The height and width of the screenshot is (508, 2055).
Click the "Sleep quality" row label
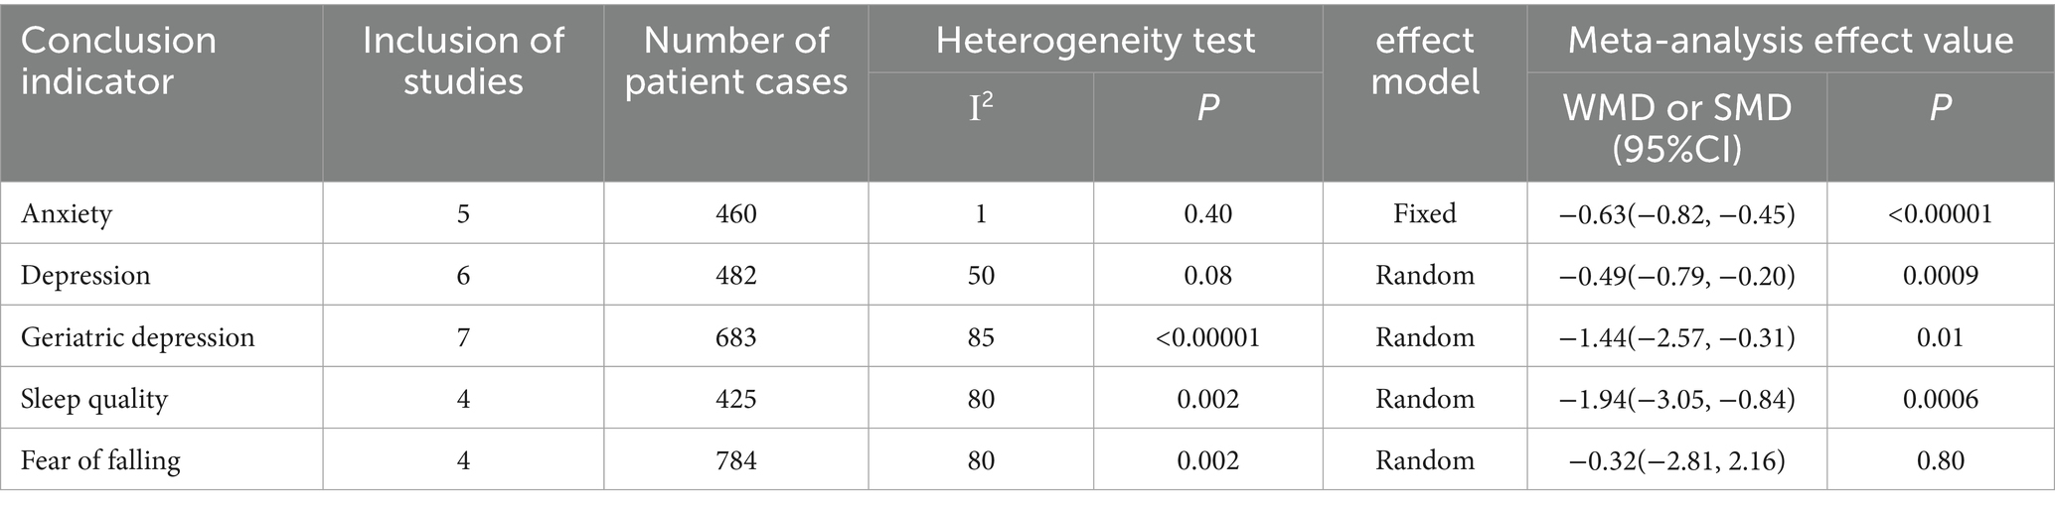click(x=94, y=399)
